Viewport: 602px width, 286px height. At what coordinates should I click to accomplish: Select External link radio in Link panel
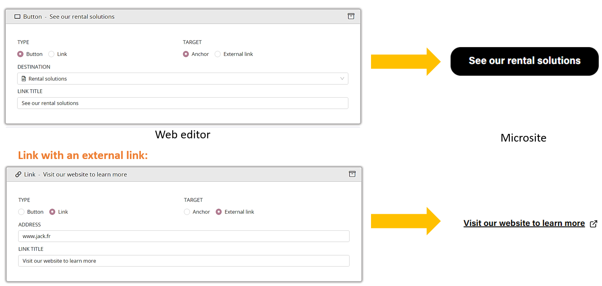pos(219,212)
